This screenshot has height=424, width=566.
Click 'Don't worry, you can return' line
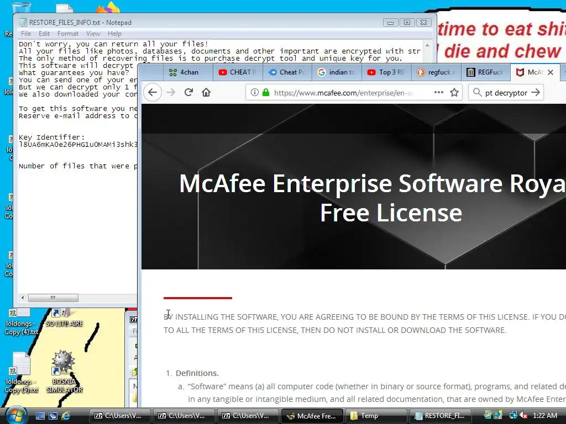click(x=113, y=44)
